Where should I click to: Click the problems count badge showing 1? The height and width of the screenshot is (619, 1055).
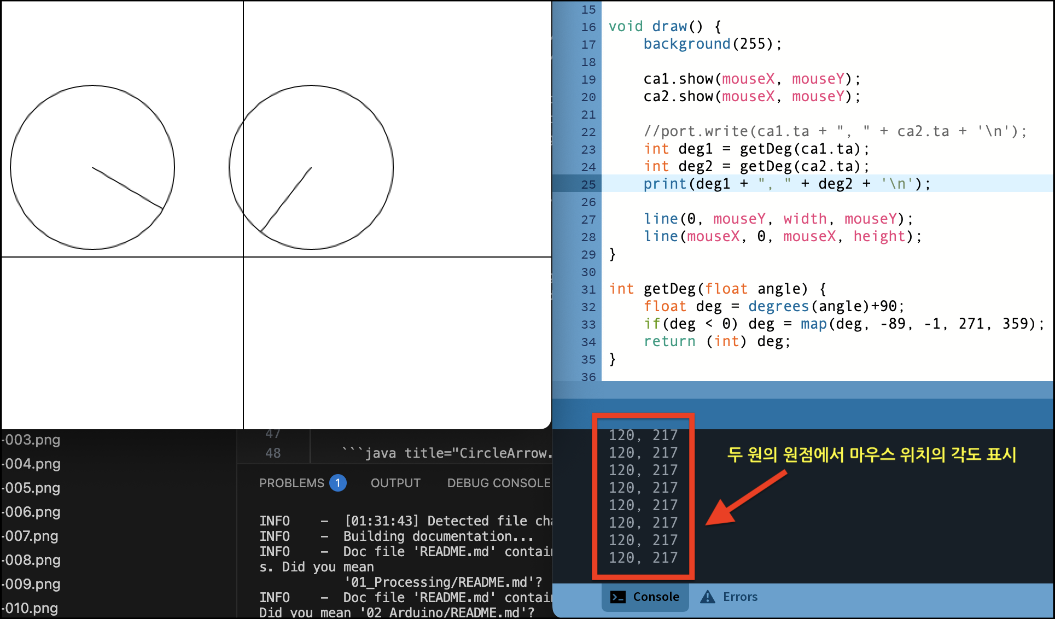coord(338,483)
